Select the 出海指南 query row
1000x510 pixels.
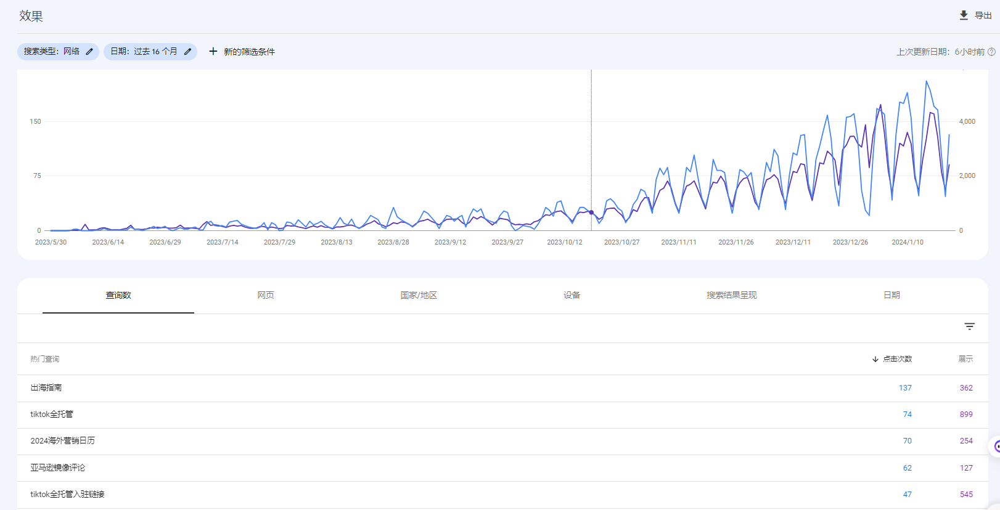[502, 388]
